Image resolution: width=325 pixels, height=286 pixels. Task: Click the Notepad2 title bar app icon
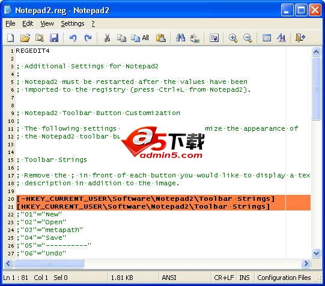click(8, 10)
